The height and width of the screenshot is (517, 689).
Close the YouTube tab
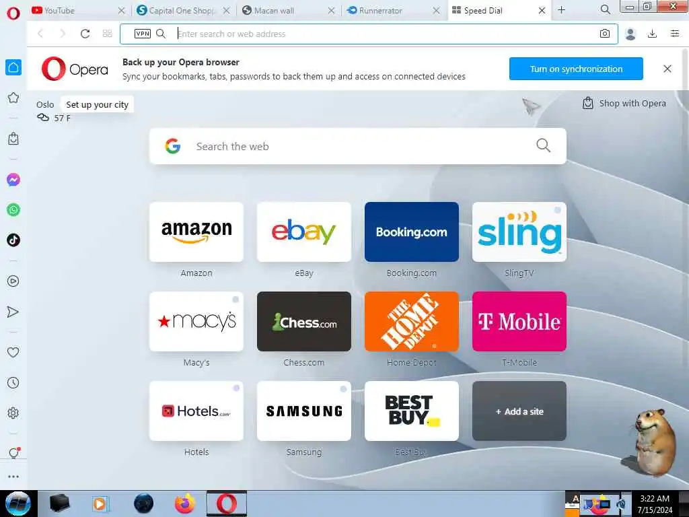point(122,11)
